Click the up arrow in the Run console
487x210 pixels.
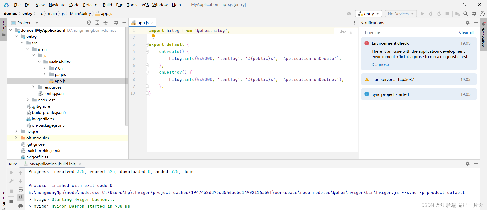(21, 173)
